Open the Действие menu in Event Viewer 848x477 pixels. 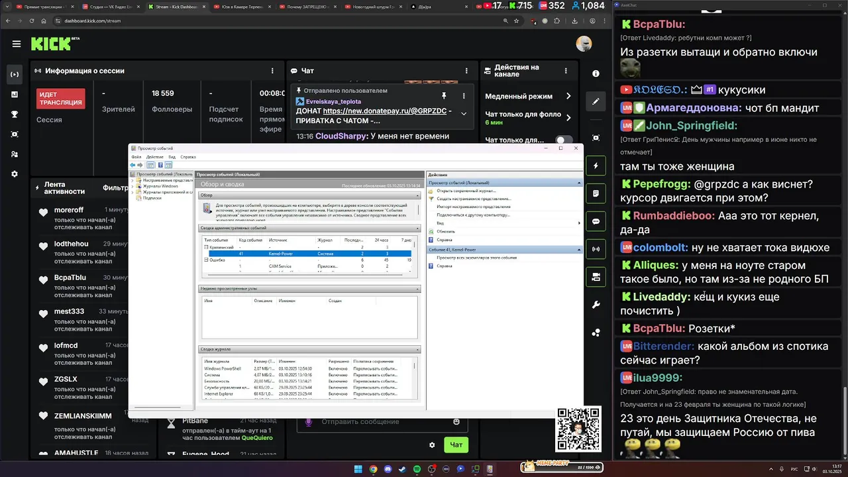[154, 157]
